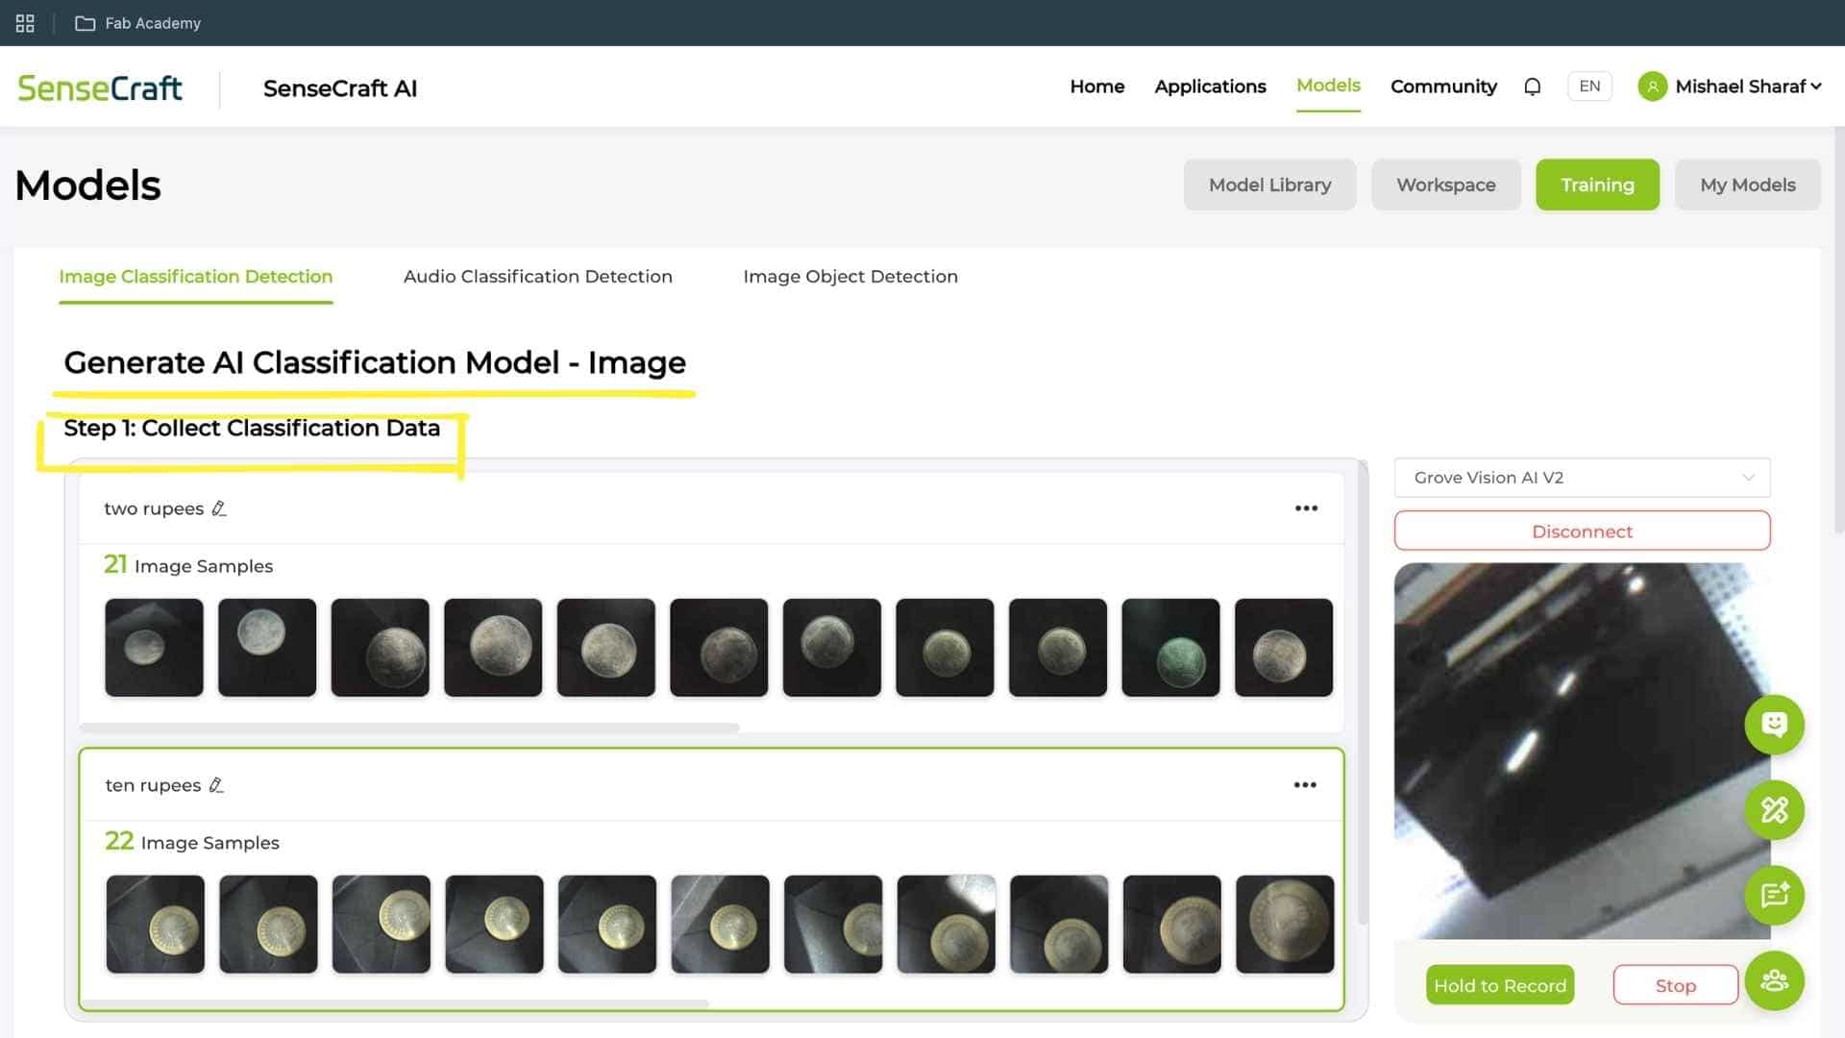
Task: Open the two rupees more options menu
Action: point(1306,508)
